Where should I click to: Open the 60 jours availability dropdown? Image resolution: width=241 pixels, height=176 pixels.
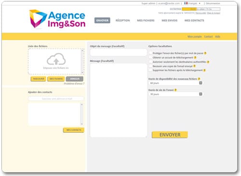[175, 83]
